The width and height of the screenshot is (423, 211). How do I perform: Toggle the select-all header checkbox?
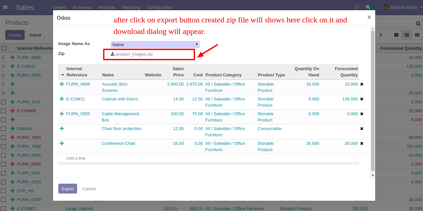(4, 48)
